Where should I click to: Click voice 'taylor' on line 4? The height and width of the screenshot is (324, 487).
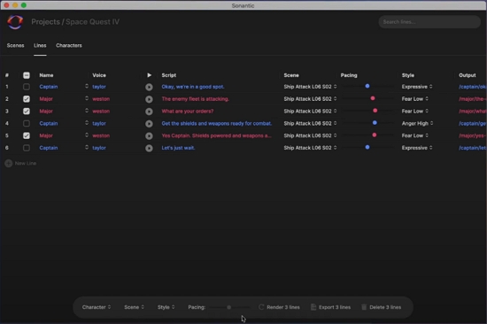[x=99, y=123]
